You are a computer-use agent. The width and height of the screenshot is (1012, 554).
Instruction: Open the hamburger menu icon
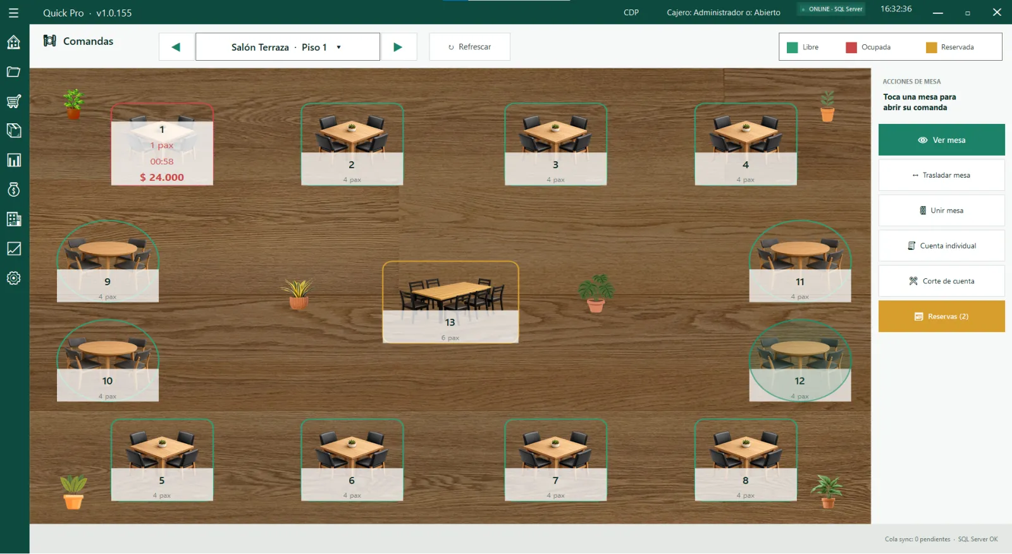[13, 13]
